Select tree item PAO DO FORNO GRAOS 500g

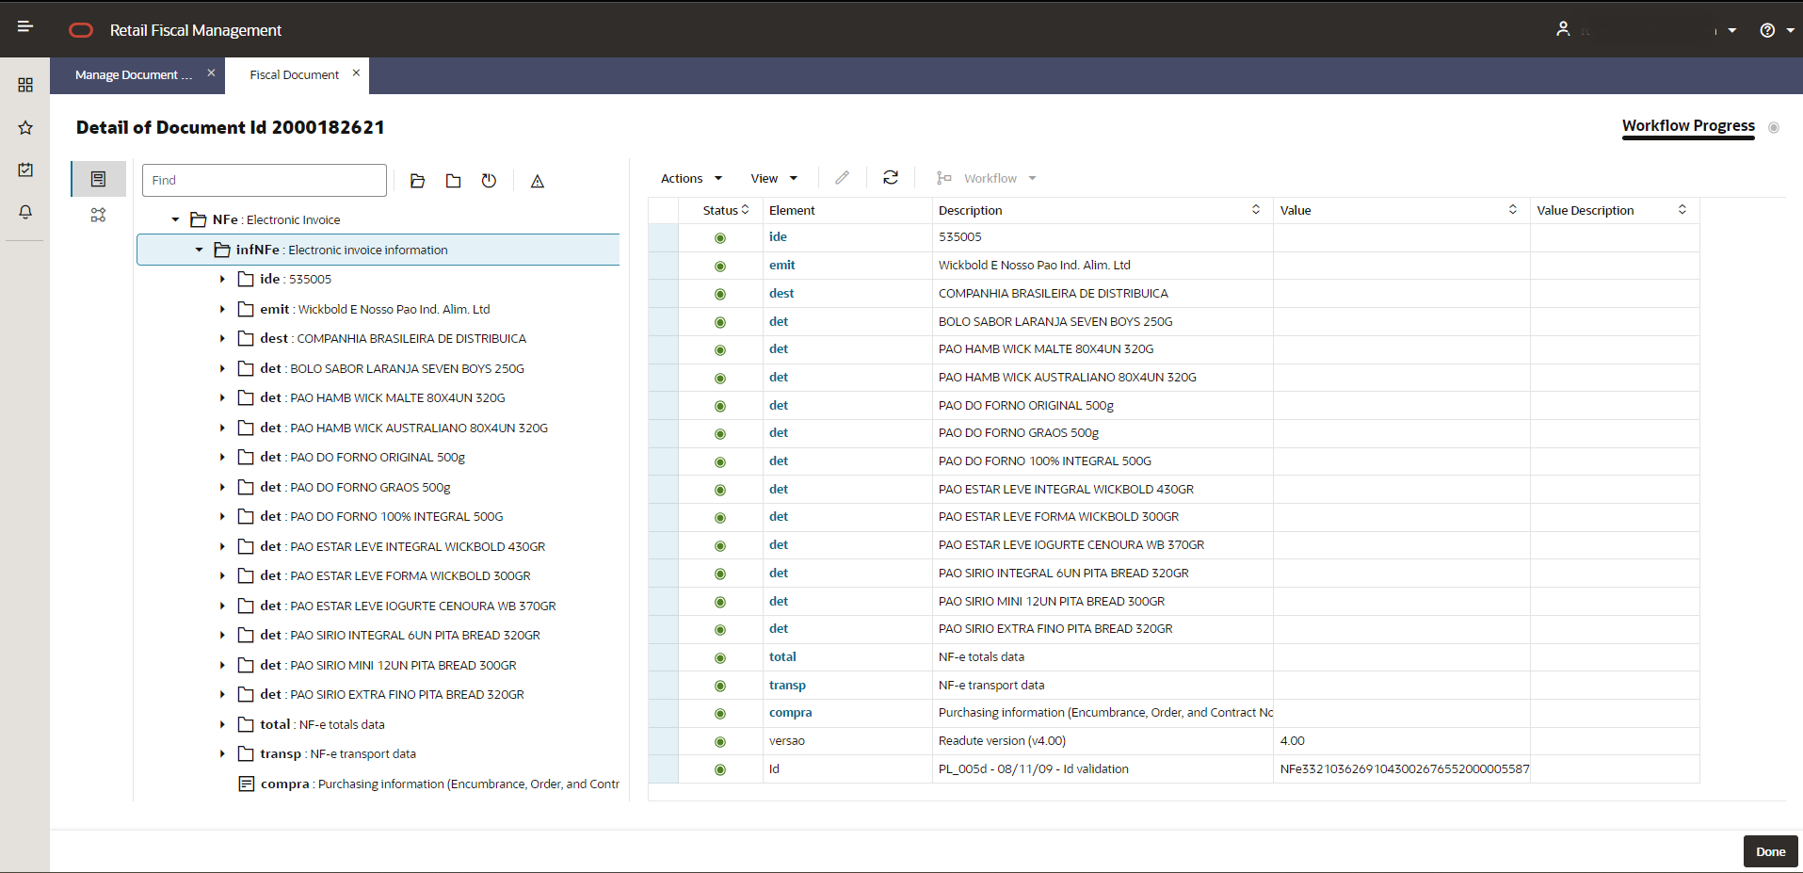pos(370,487)
